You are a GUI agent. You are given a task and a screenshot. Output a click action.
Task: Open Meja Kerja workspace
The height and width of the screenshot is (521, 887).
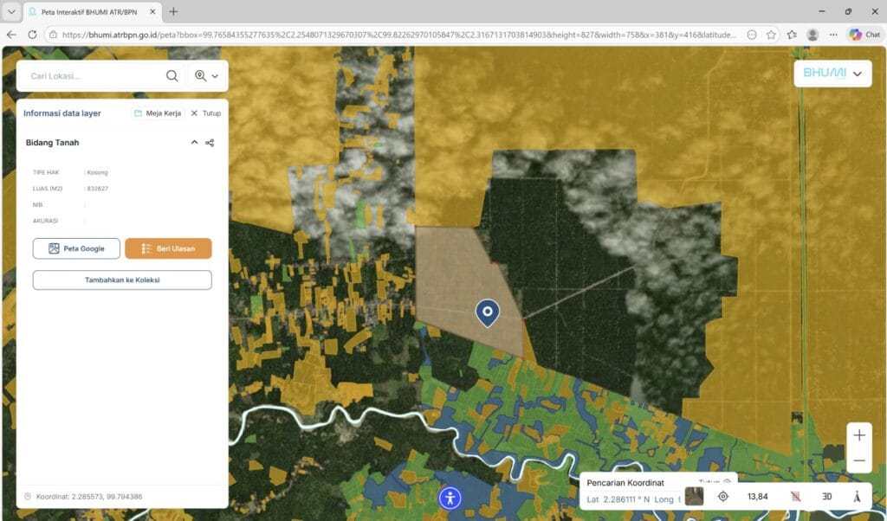[158, 113]
